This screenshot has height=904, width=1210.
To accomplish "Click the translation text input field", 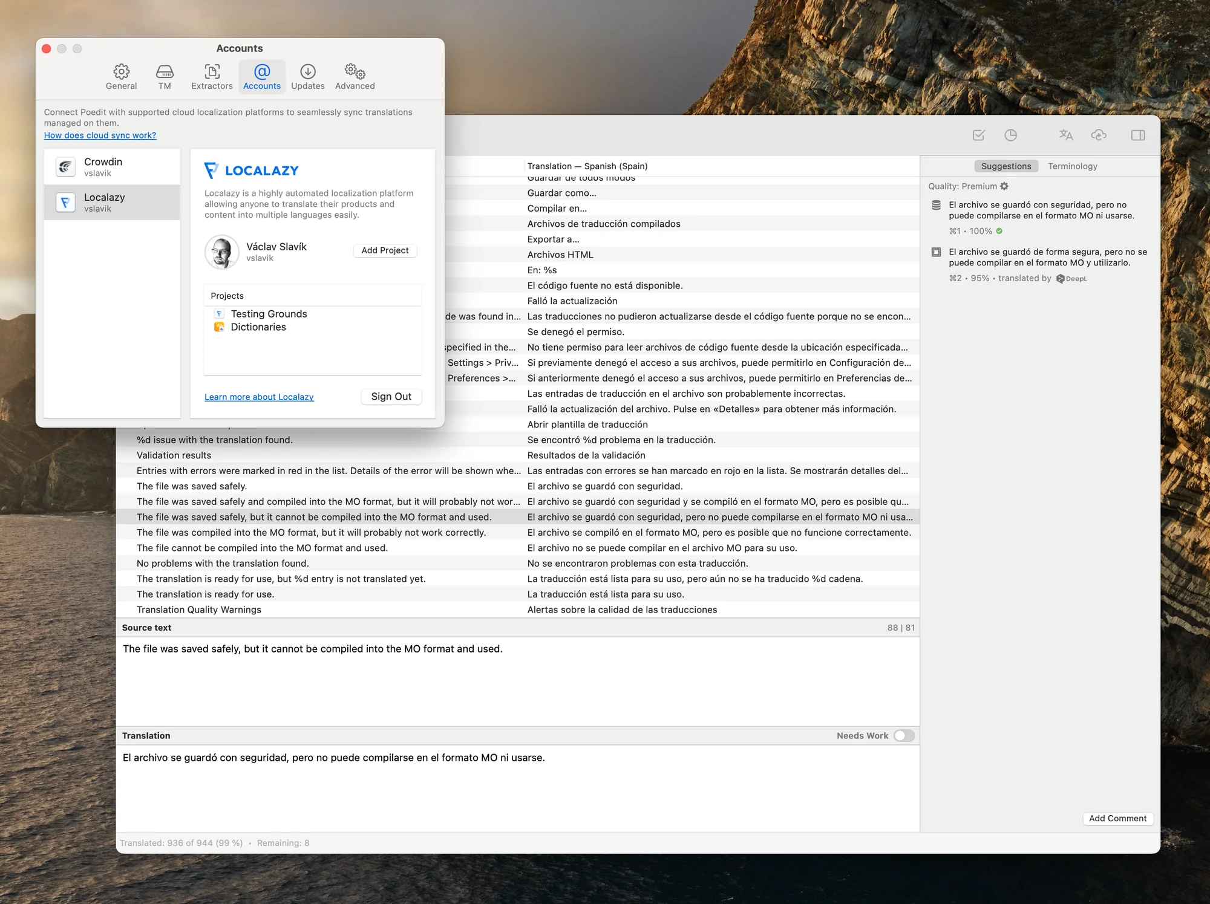I will 517,786.
